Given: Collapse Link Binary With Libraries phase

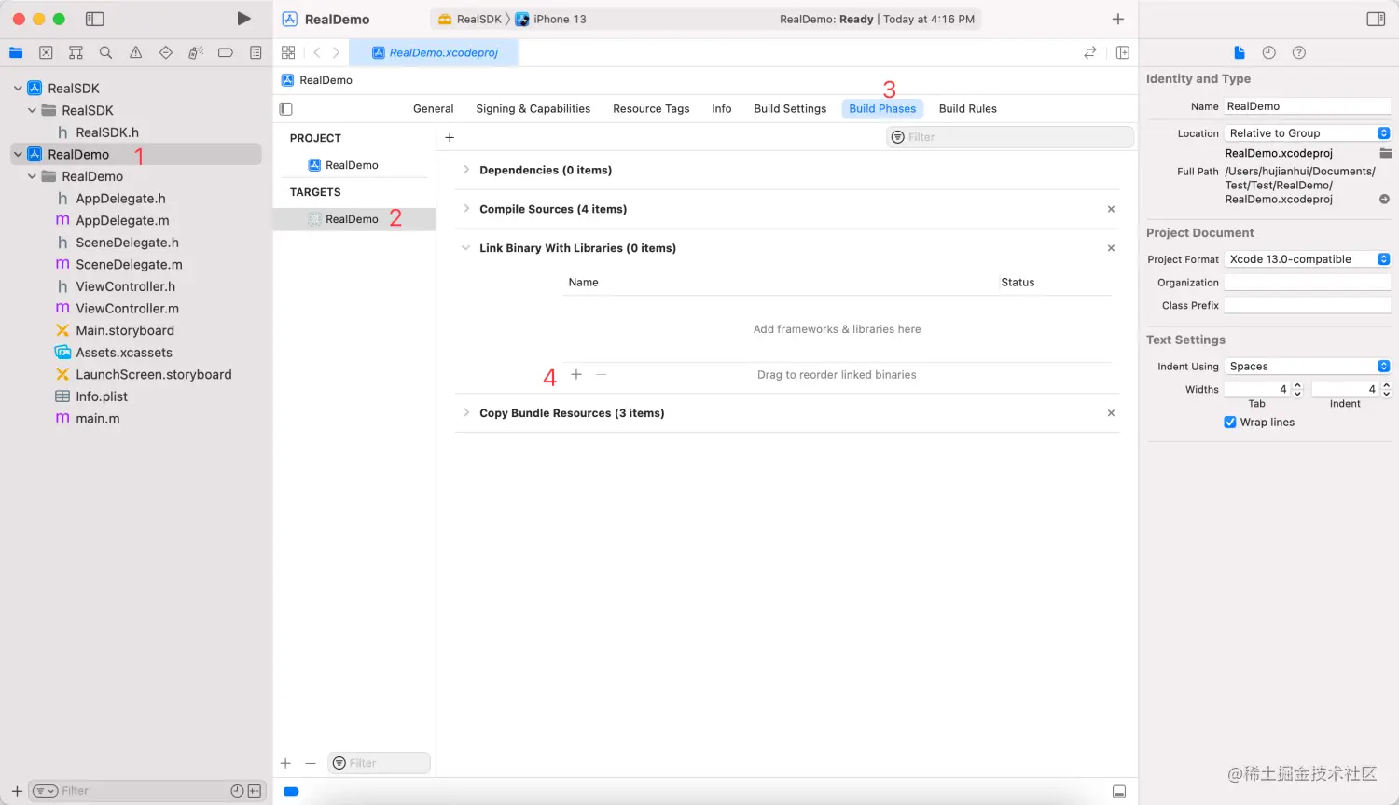Looking at the screenshot, I should [465, 248].
